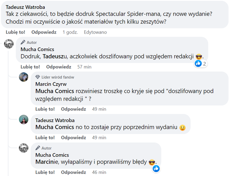
Task: Reply to Tadeusz Watroba's top comment
Action: click(x=44, y=32)
